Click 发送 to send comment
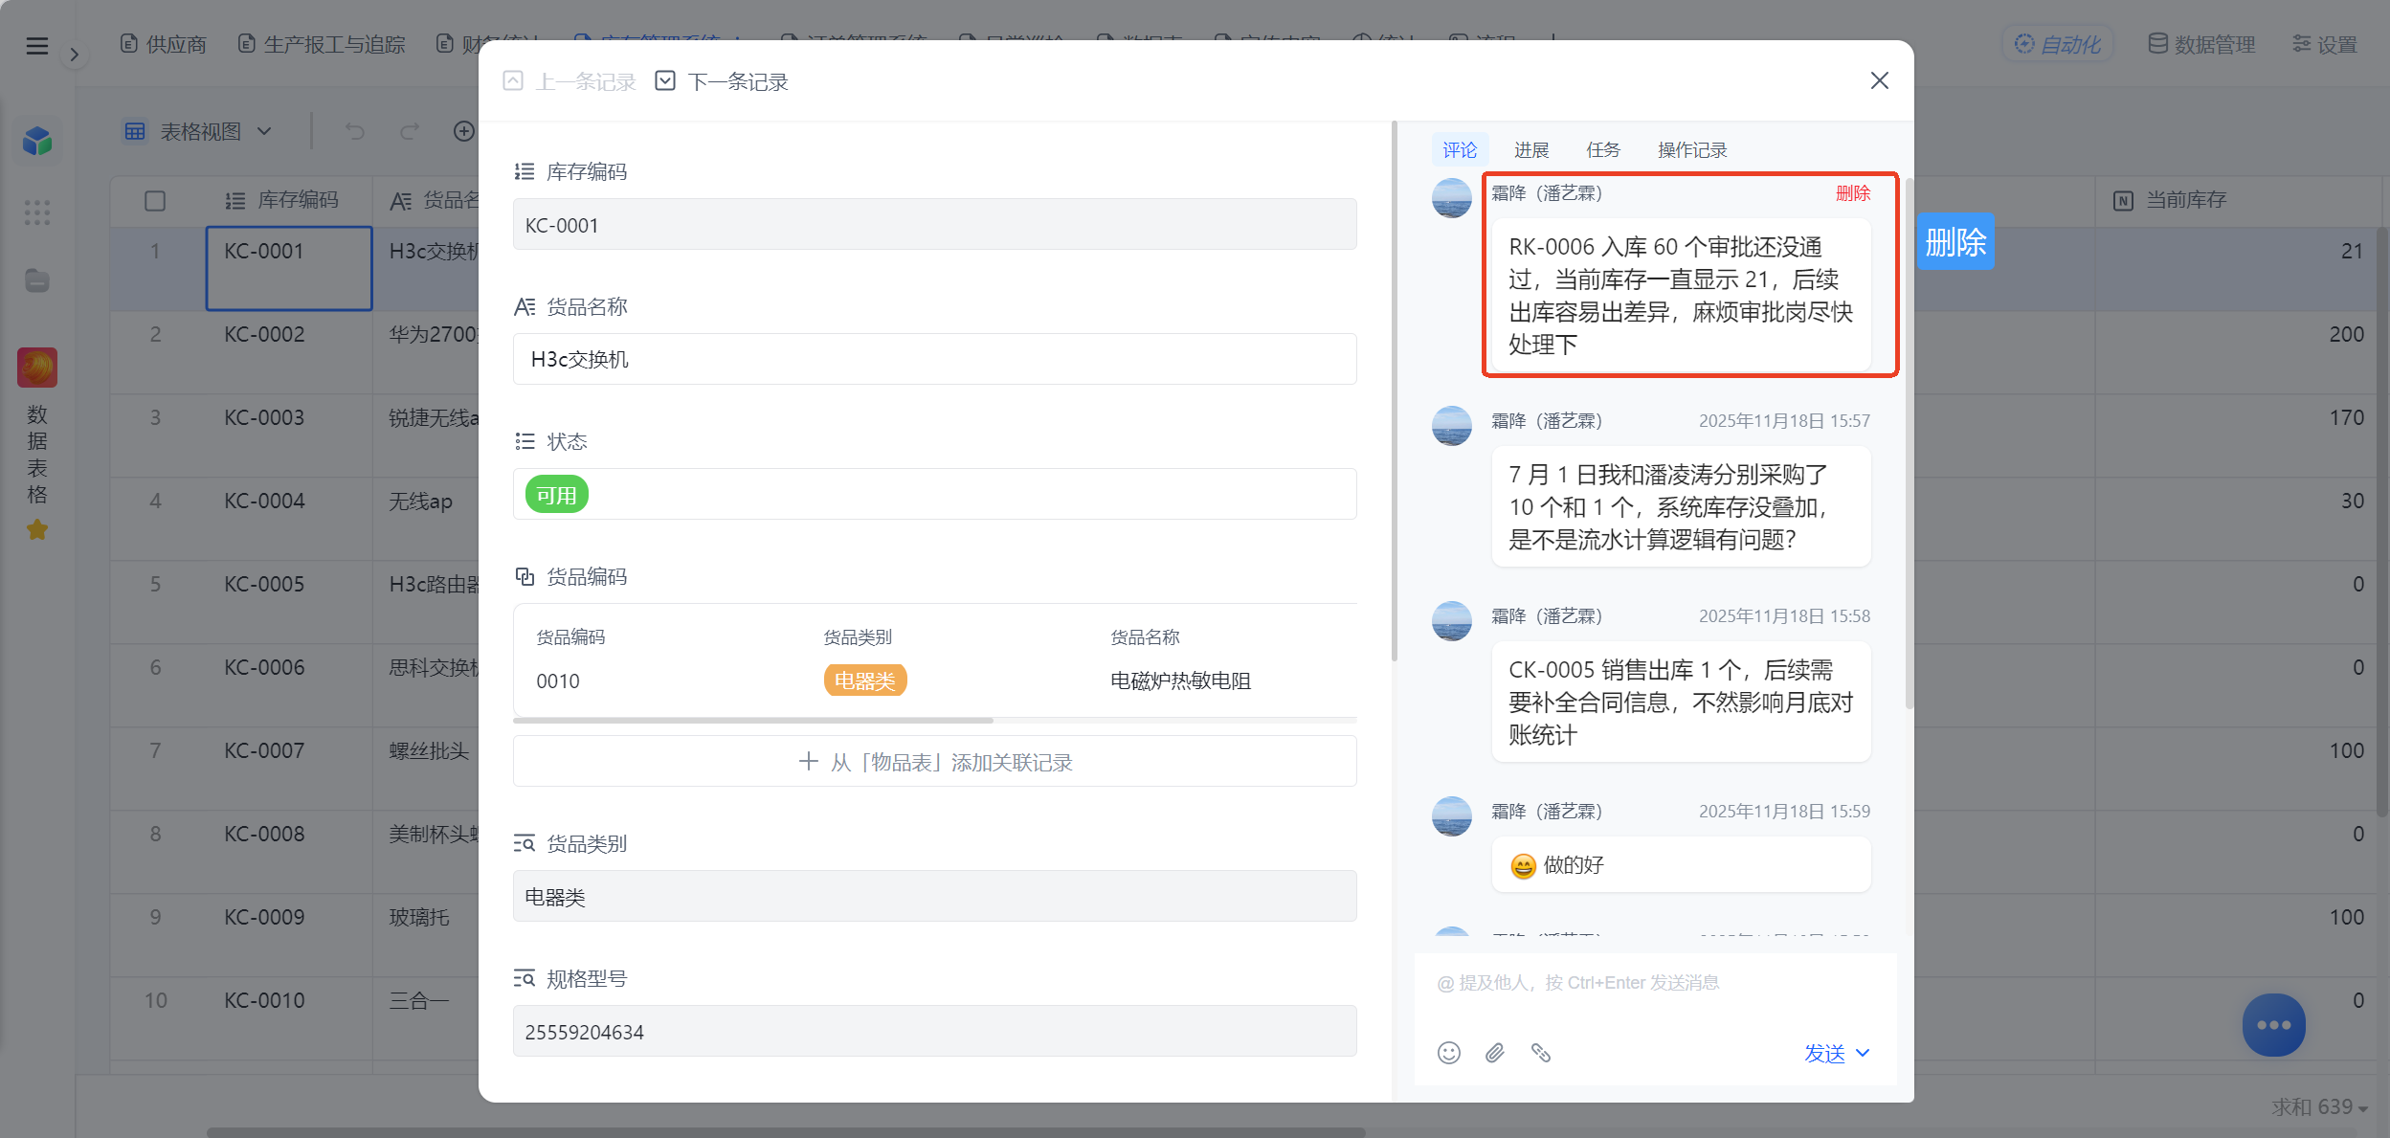 [x=1824, y=1053]
